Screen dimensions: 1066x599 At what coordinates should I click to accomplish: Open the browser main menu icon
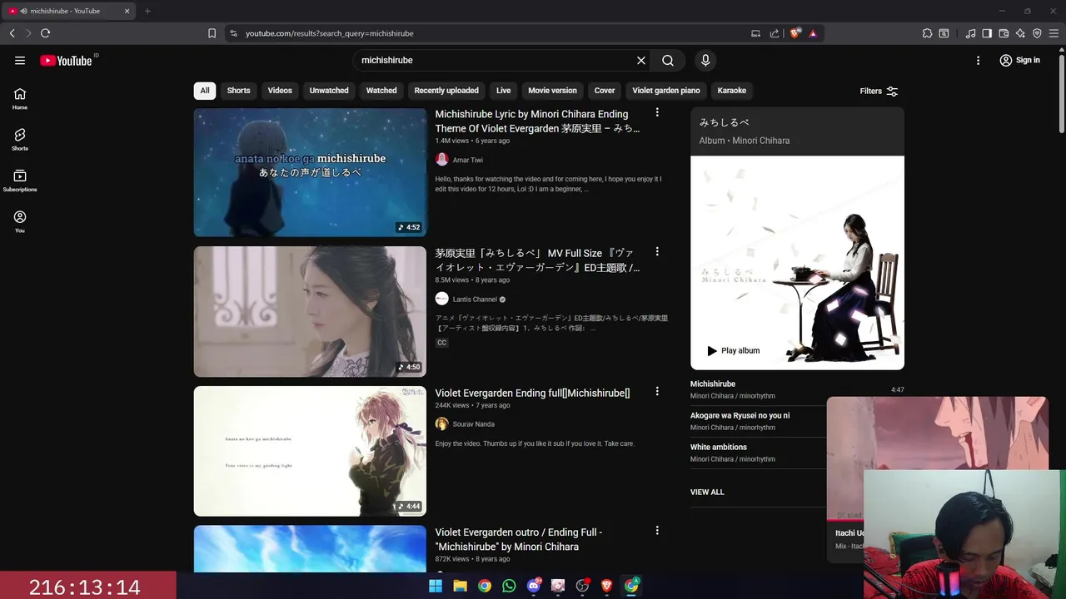point(1054,33)
